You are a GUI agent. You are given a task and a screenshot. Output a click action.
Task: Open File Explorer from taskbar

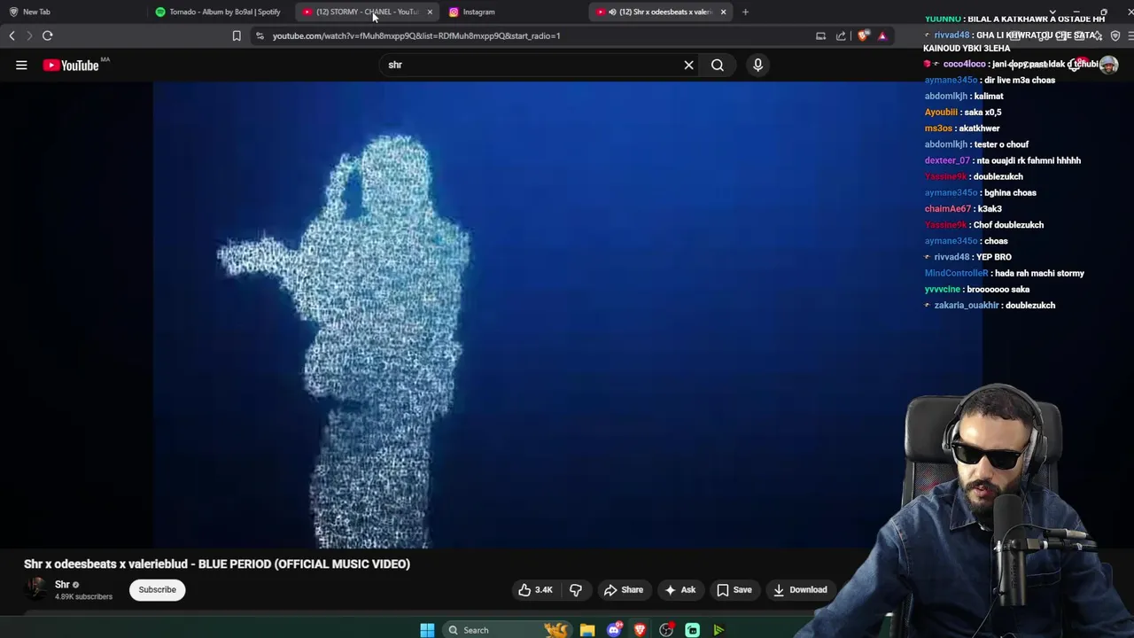(x=587, y=630)
